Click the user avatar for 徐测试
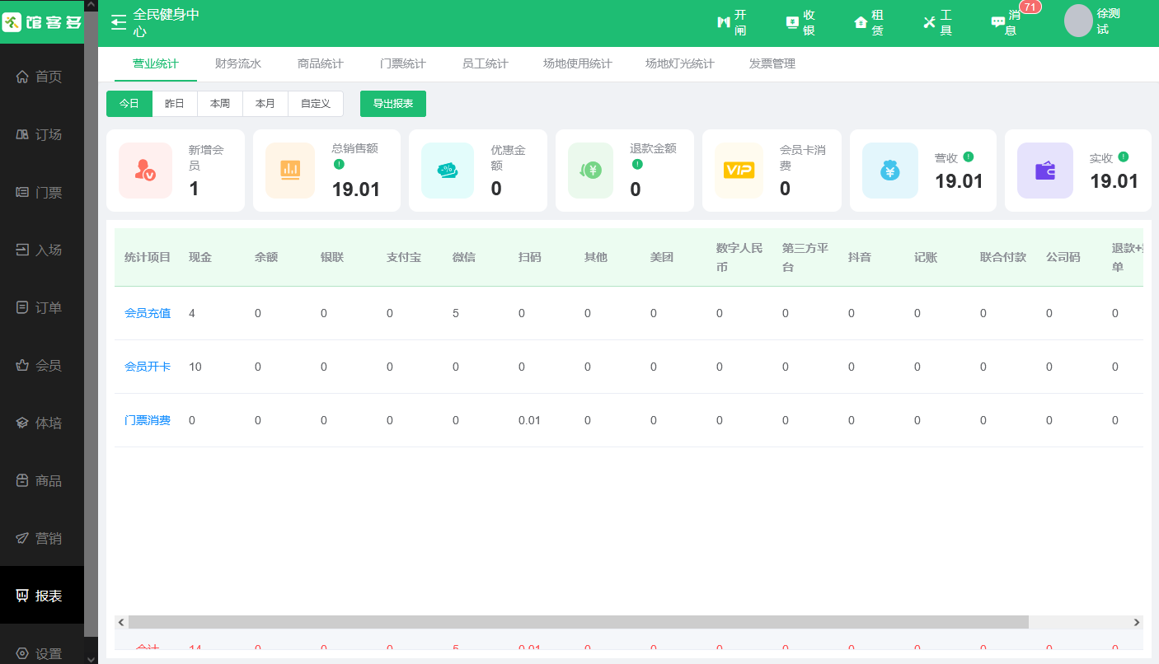 click(x=1078, y=21)
